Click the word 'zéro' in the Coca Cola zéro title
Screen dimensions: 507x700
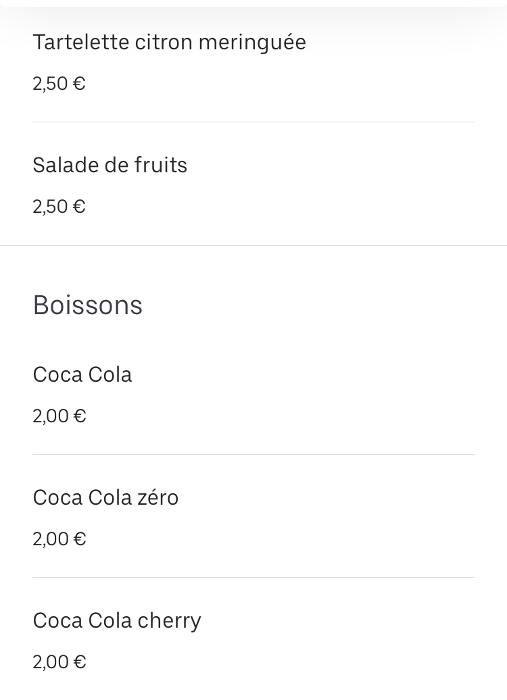tap(158, 497)
